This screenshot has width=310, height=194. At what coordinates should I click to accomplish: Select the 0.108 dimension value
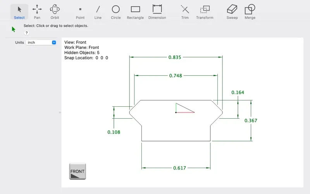[x=114, y=132]
